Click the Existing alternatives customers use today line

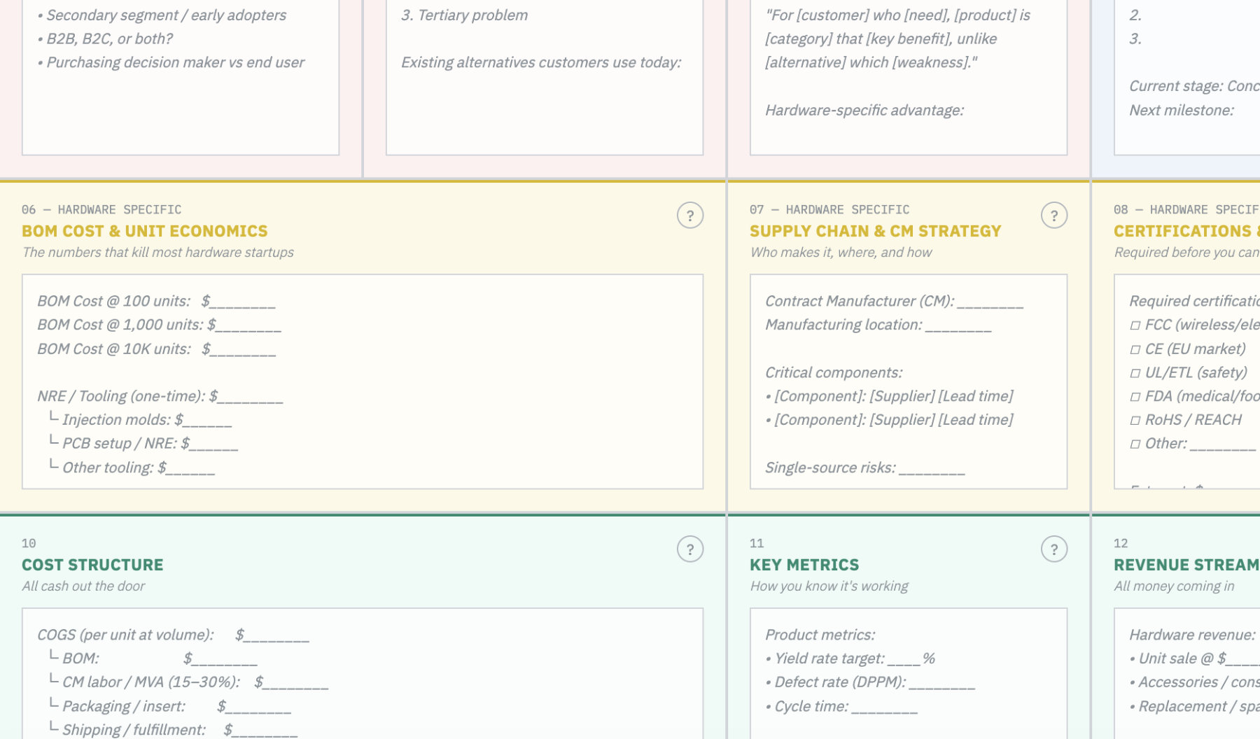coord(540,62)
